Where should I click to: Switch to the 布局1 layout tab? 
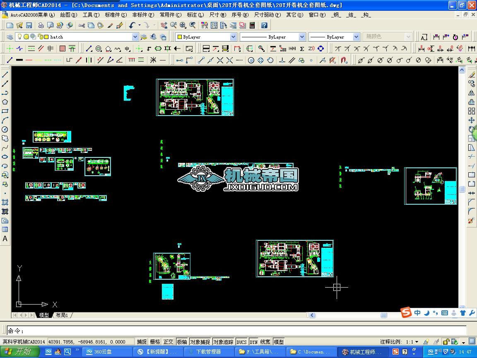click(62, 315)
